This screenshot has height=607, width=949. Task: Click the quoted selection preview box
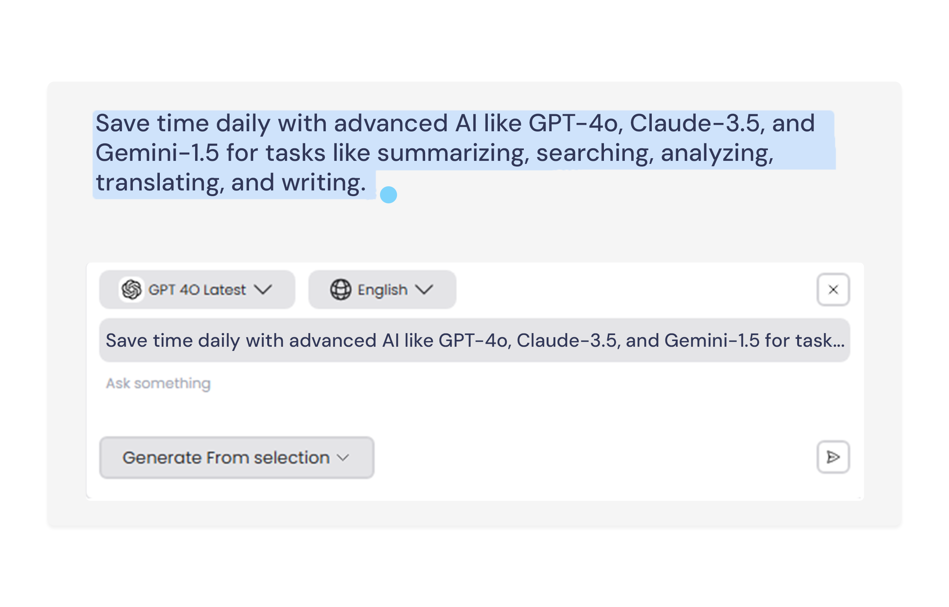coord(474,340)
